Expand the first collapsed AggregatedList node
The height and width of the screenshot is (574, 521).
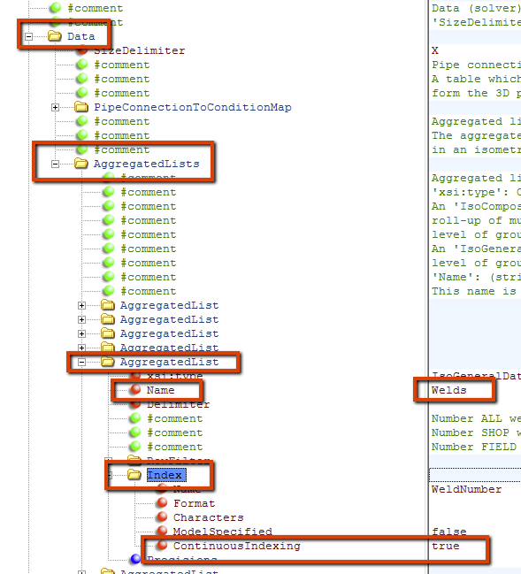click(x=81, y=305)
